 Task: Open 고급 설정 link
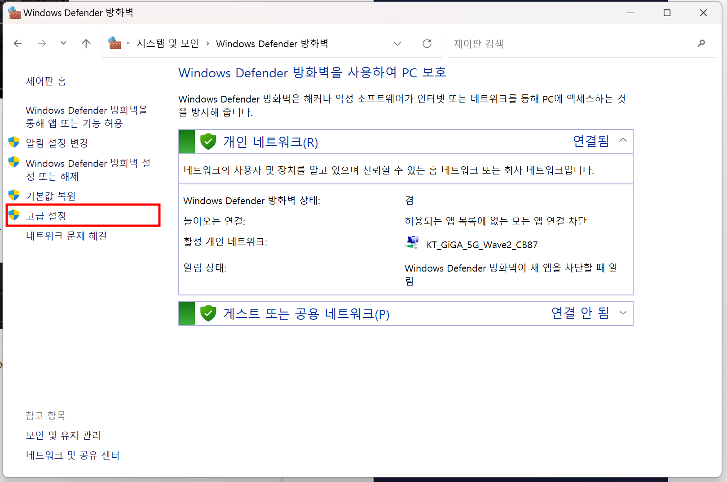46,216
